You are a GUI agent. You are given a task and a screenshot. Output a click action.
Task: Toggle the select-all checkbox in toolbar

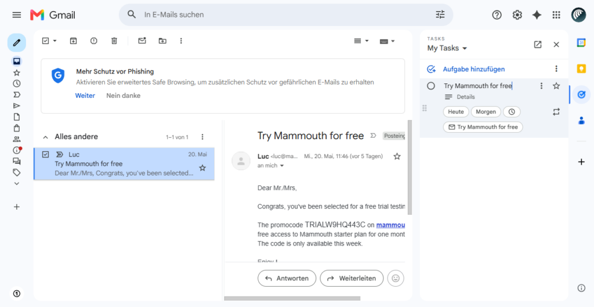click(x=45, y=41)
